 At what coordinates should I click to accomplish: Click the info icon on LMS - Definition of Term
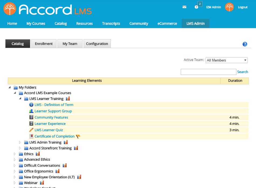click(31, 105)
